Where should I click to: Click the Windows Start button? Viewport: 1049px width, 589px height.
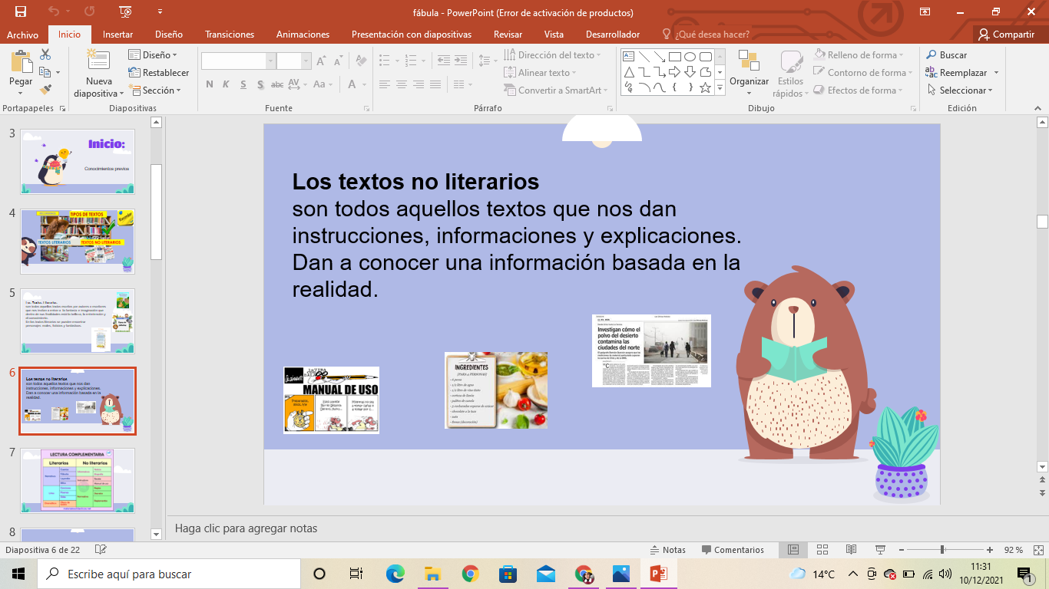point(18,574)
